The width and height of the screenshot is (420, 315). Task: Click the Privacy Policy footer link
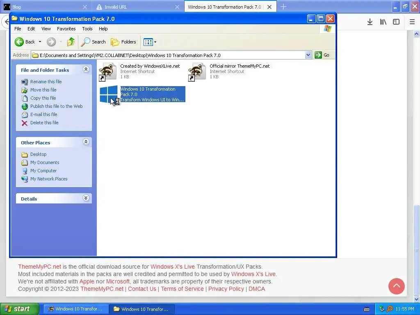[x=226, y=289]
